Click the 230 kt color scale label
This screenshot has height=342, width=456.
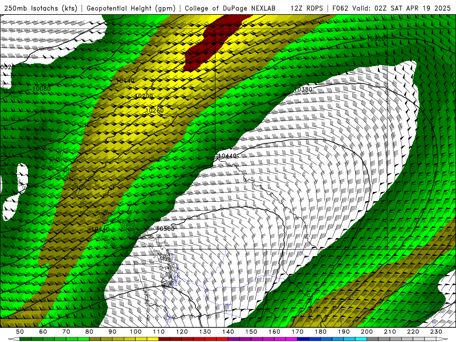coord(436,332)
